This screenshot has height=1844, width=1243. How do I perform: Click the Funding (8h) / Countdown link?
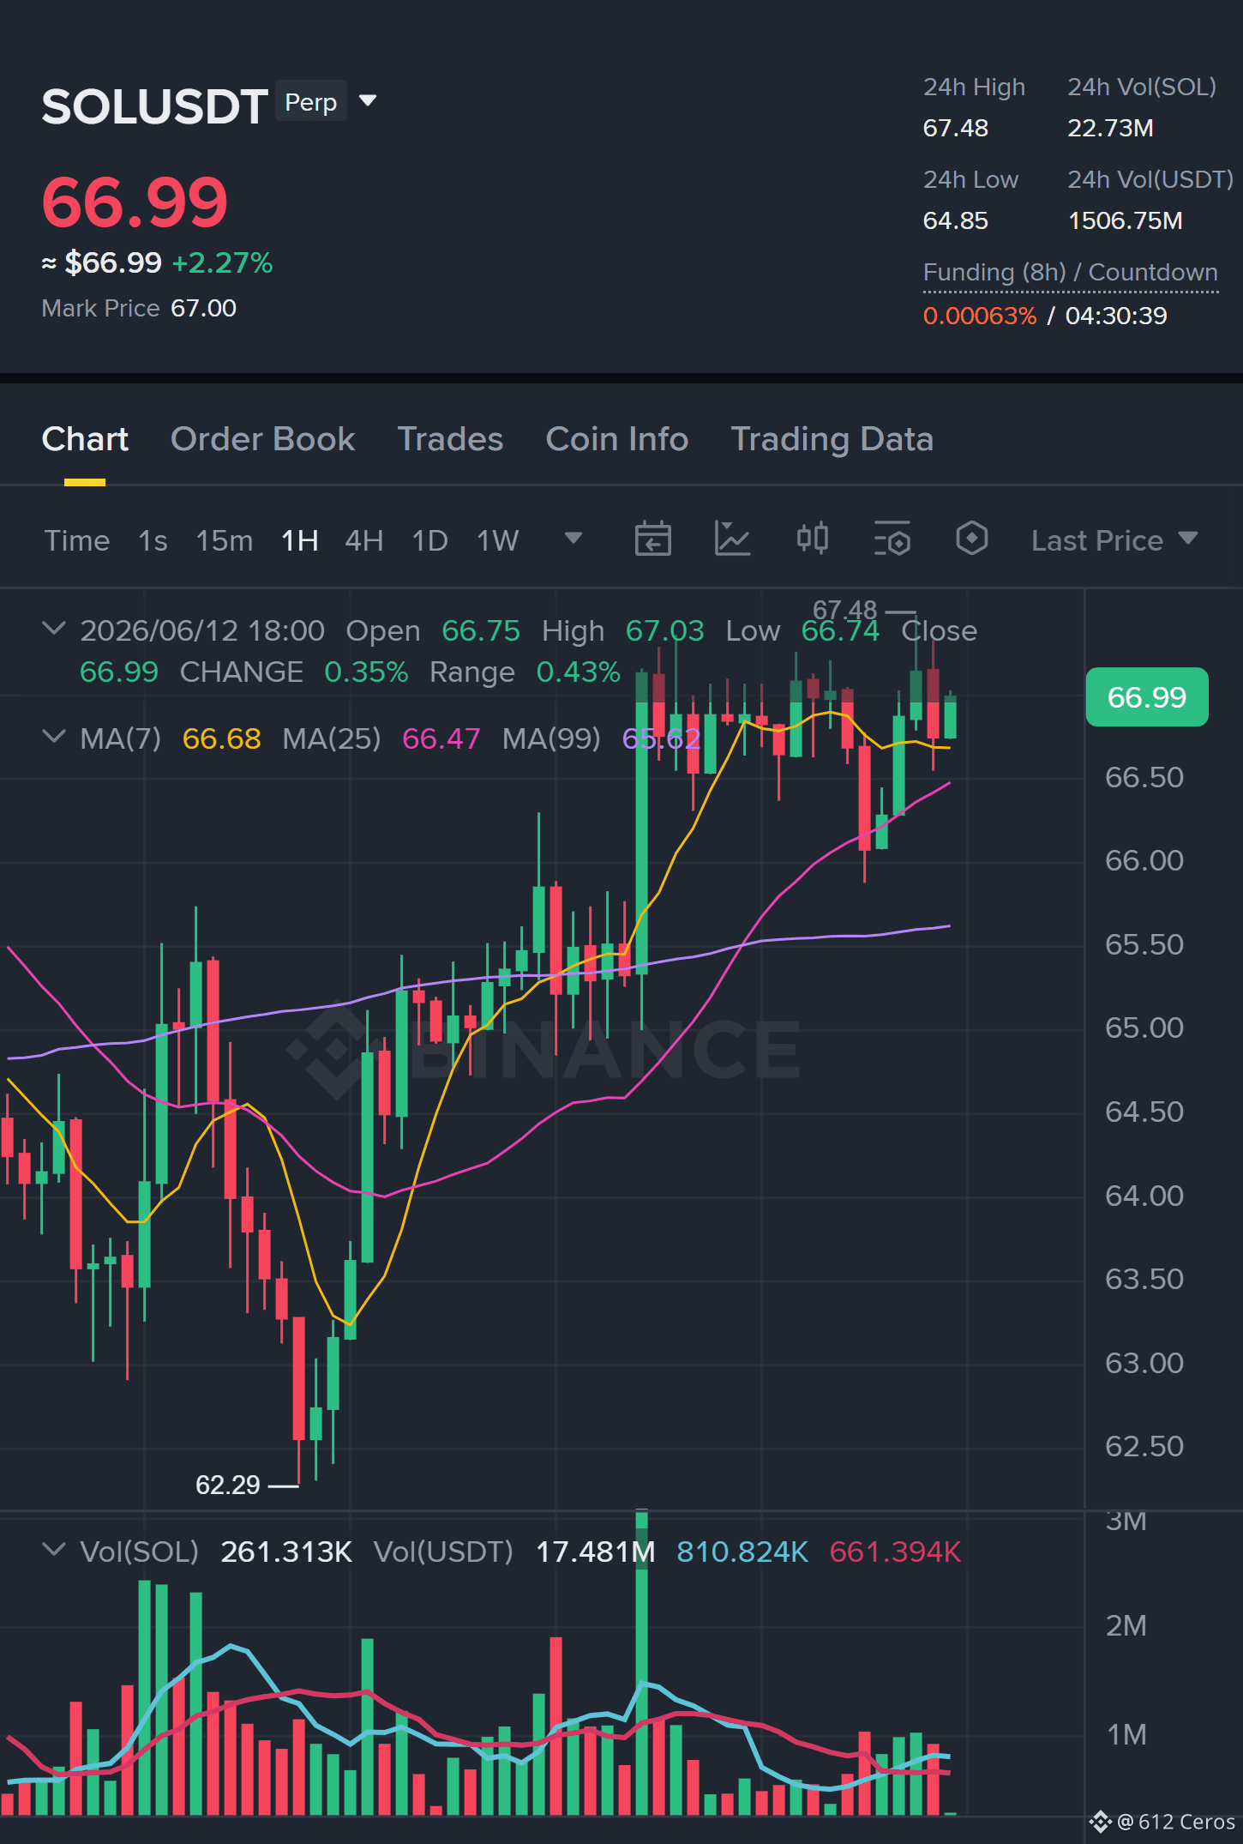click(1070, 273)
